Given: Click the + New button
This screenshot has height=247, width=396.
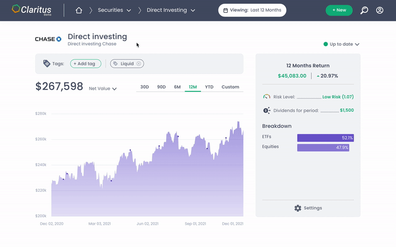Looking at the screenshot, I should pos(339,10).
